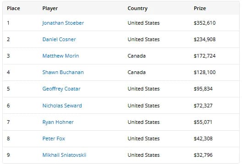The image size is (242, 165).
Task: Select the Nicholas Seward player link
Action: click(x=62, y=106)
